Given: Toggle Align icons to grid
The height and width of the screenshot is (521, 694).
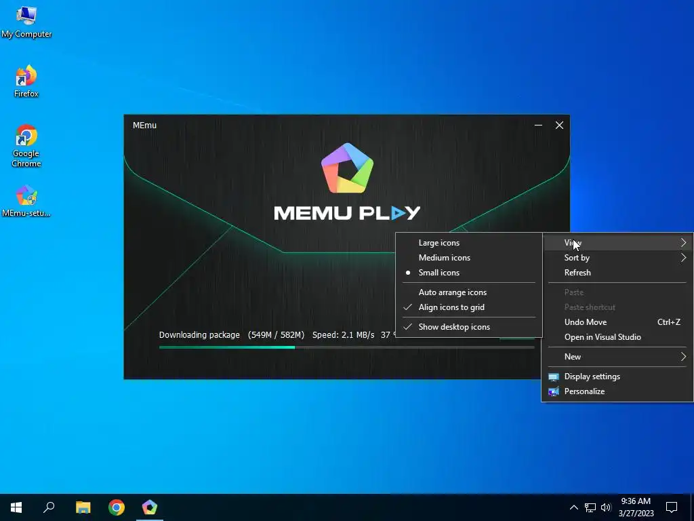Looking at the screenshot, I should [x=469, y=307].
